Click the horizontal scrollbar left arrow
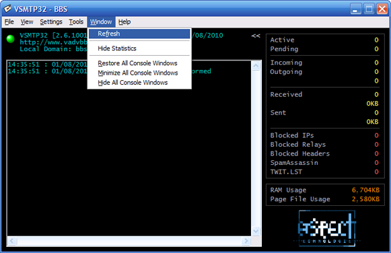 tap(11, 241)
